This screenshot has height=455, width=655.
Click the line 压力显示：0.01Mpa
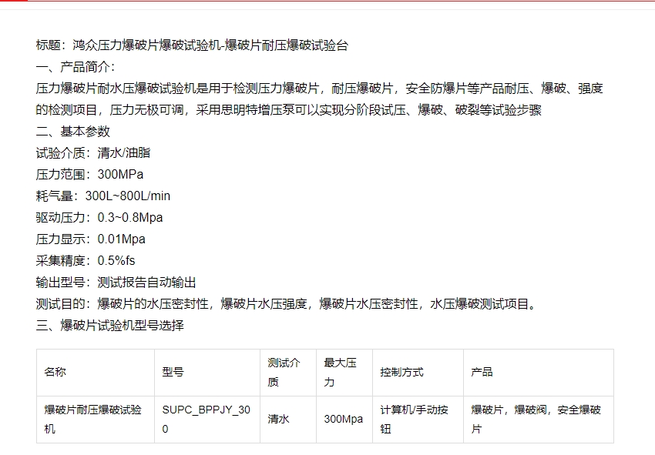(x=91, y=239)
